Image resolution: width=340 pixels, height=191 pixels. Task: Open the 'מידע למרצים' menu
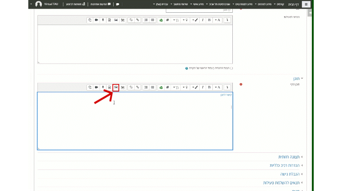(263, 4)
